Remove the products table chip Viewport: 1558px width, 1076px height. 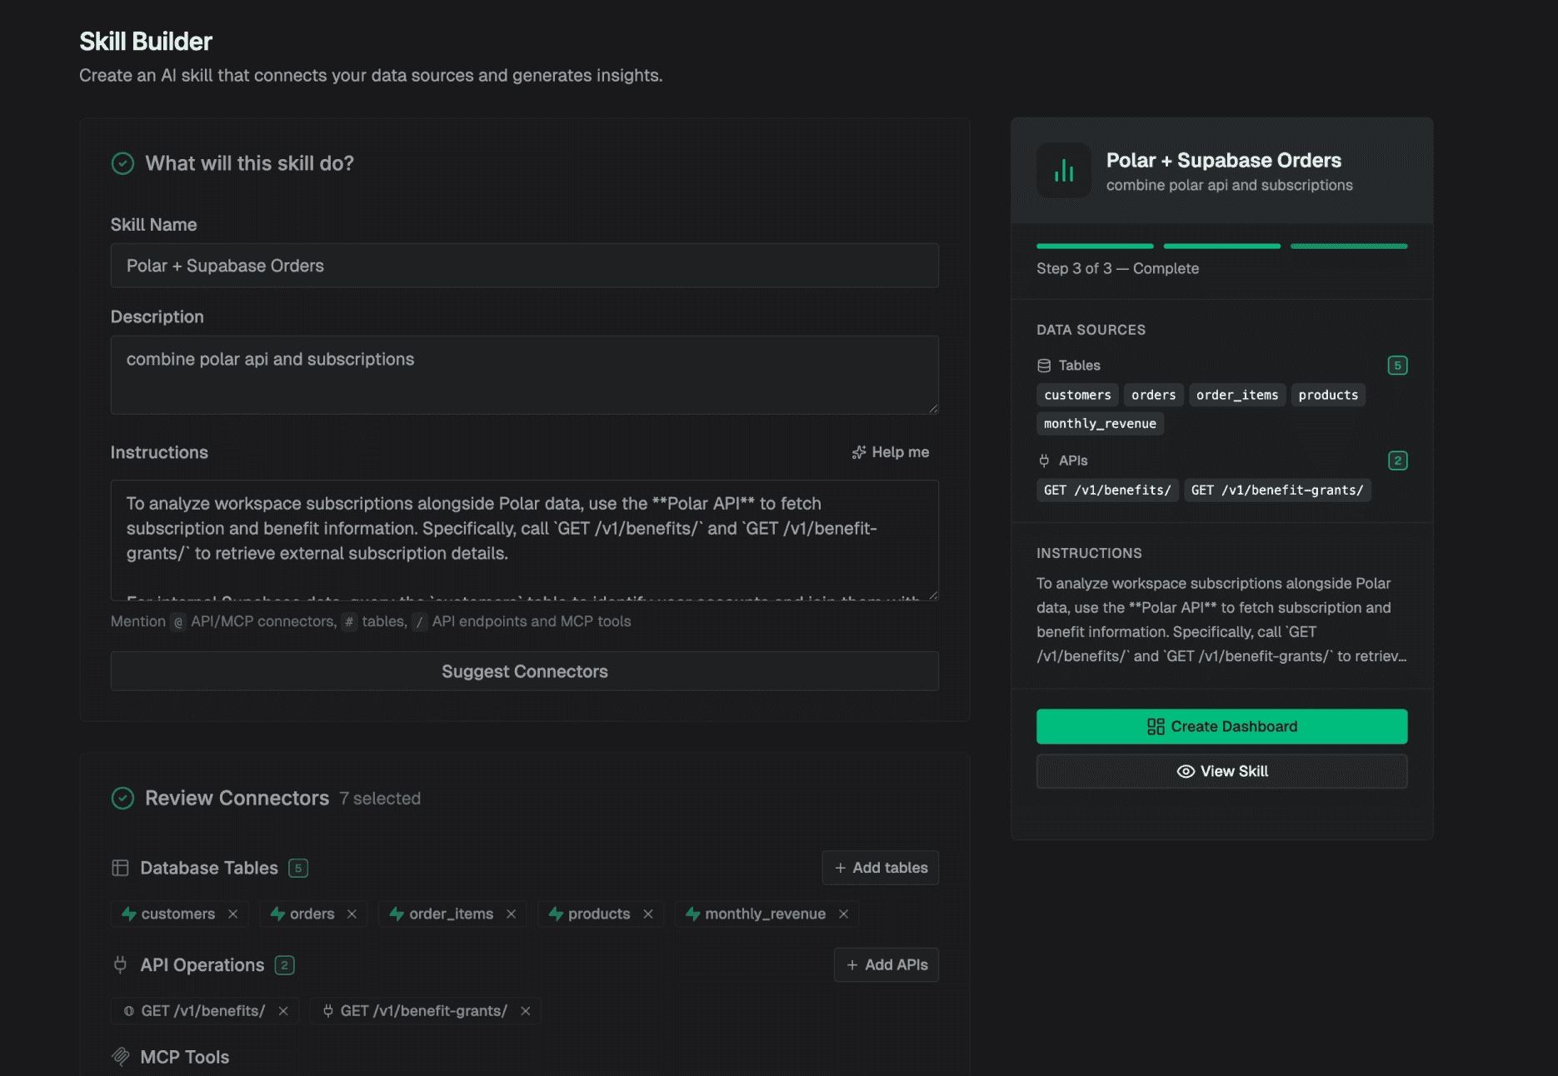(x=648, y=914)
